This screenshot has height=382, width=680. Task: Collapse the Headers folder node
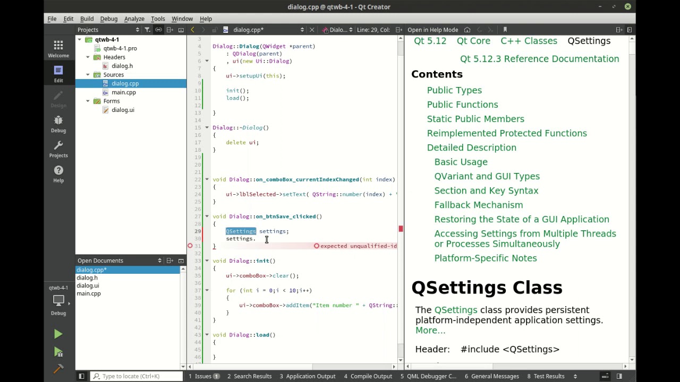tap(88, 57)
